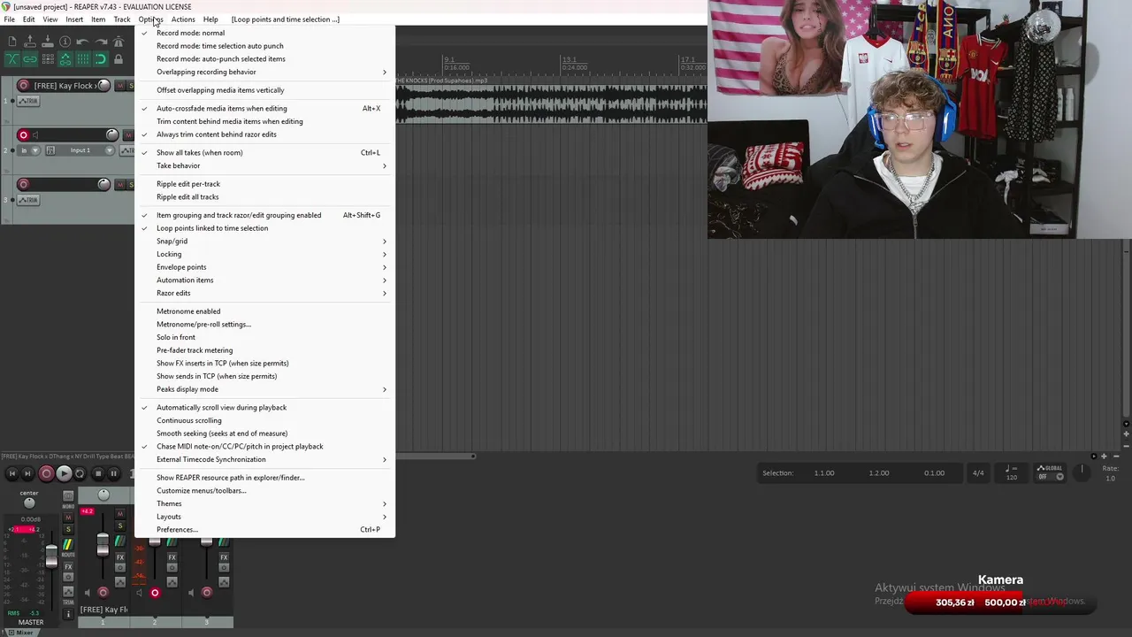Toggle auto-crossfade toolbar icon
The image size is (1132, 637).
tap(12, 59)
